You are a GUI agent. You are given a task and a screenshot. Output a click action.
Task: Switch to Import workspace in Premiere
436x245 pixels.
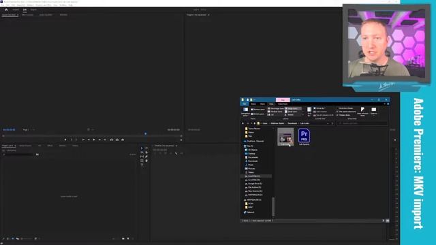(x=16, y=10)
